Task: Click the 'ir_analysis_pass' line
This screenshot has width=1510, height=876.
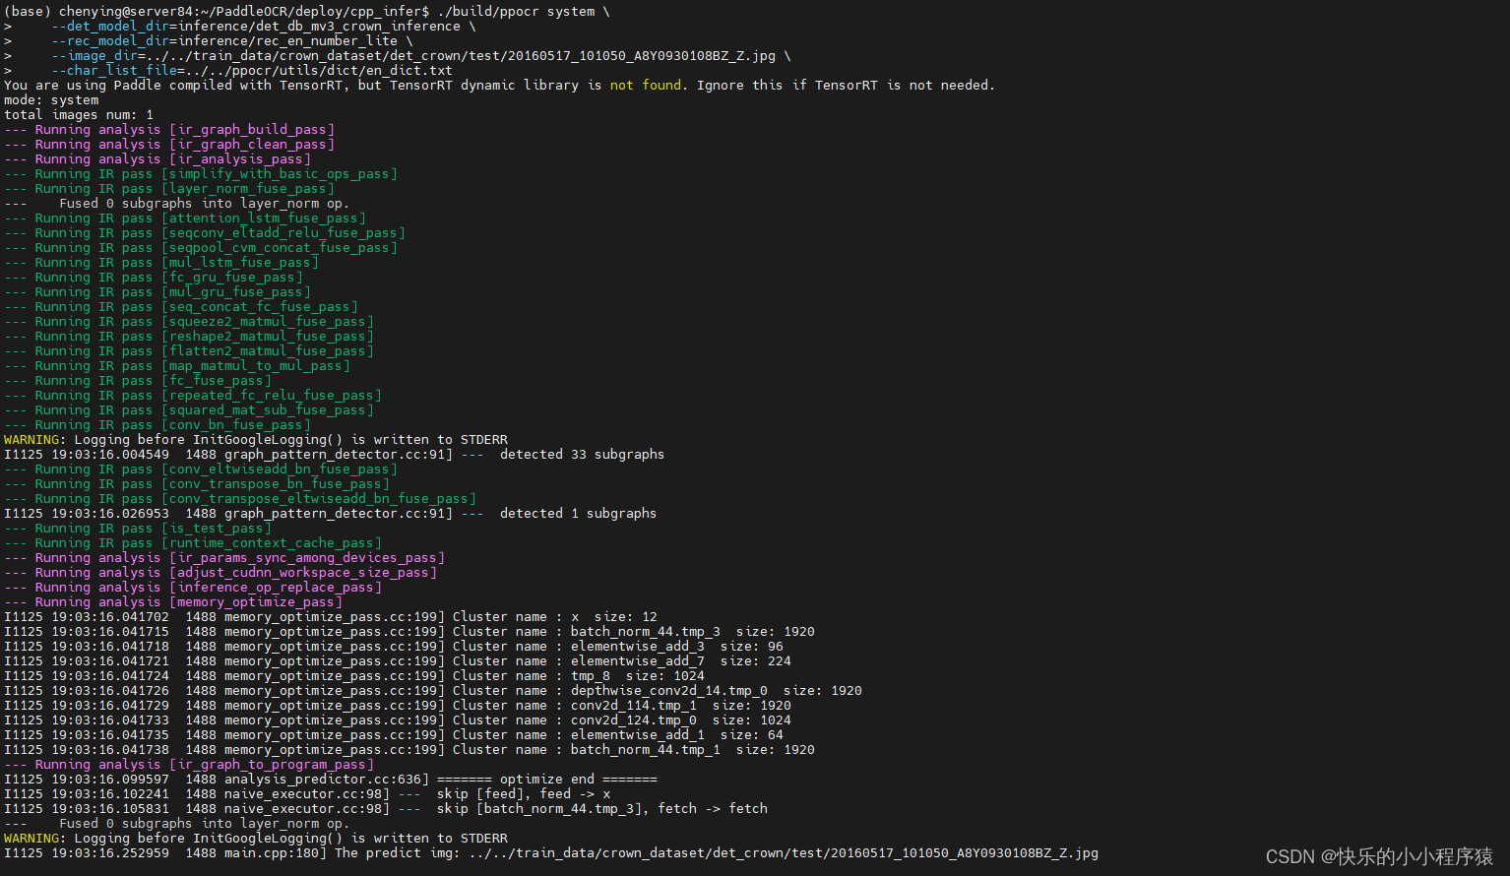Action: click(x=157, y=159)
